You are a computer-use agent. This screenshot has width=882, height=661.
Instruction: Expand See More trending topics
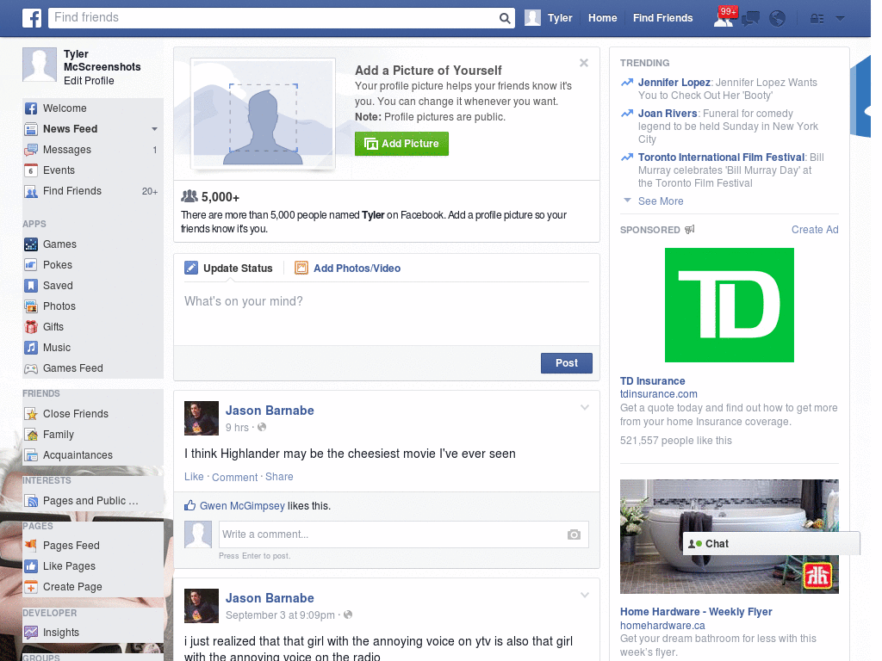[661, 201]
